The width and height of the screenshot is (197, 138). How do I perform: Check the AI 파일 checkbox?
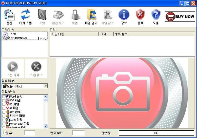[4, 108]
